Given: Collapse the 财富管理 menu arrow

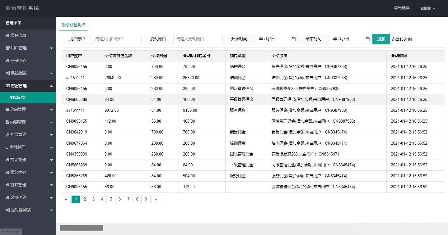Looking at the screenshot, I should [x=51, y=86].
